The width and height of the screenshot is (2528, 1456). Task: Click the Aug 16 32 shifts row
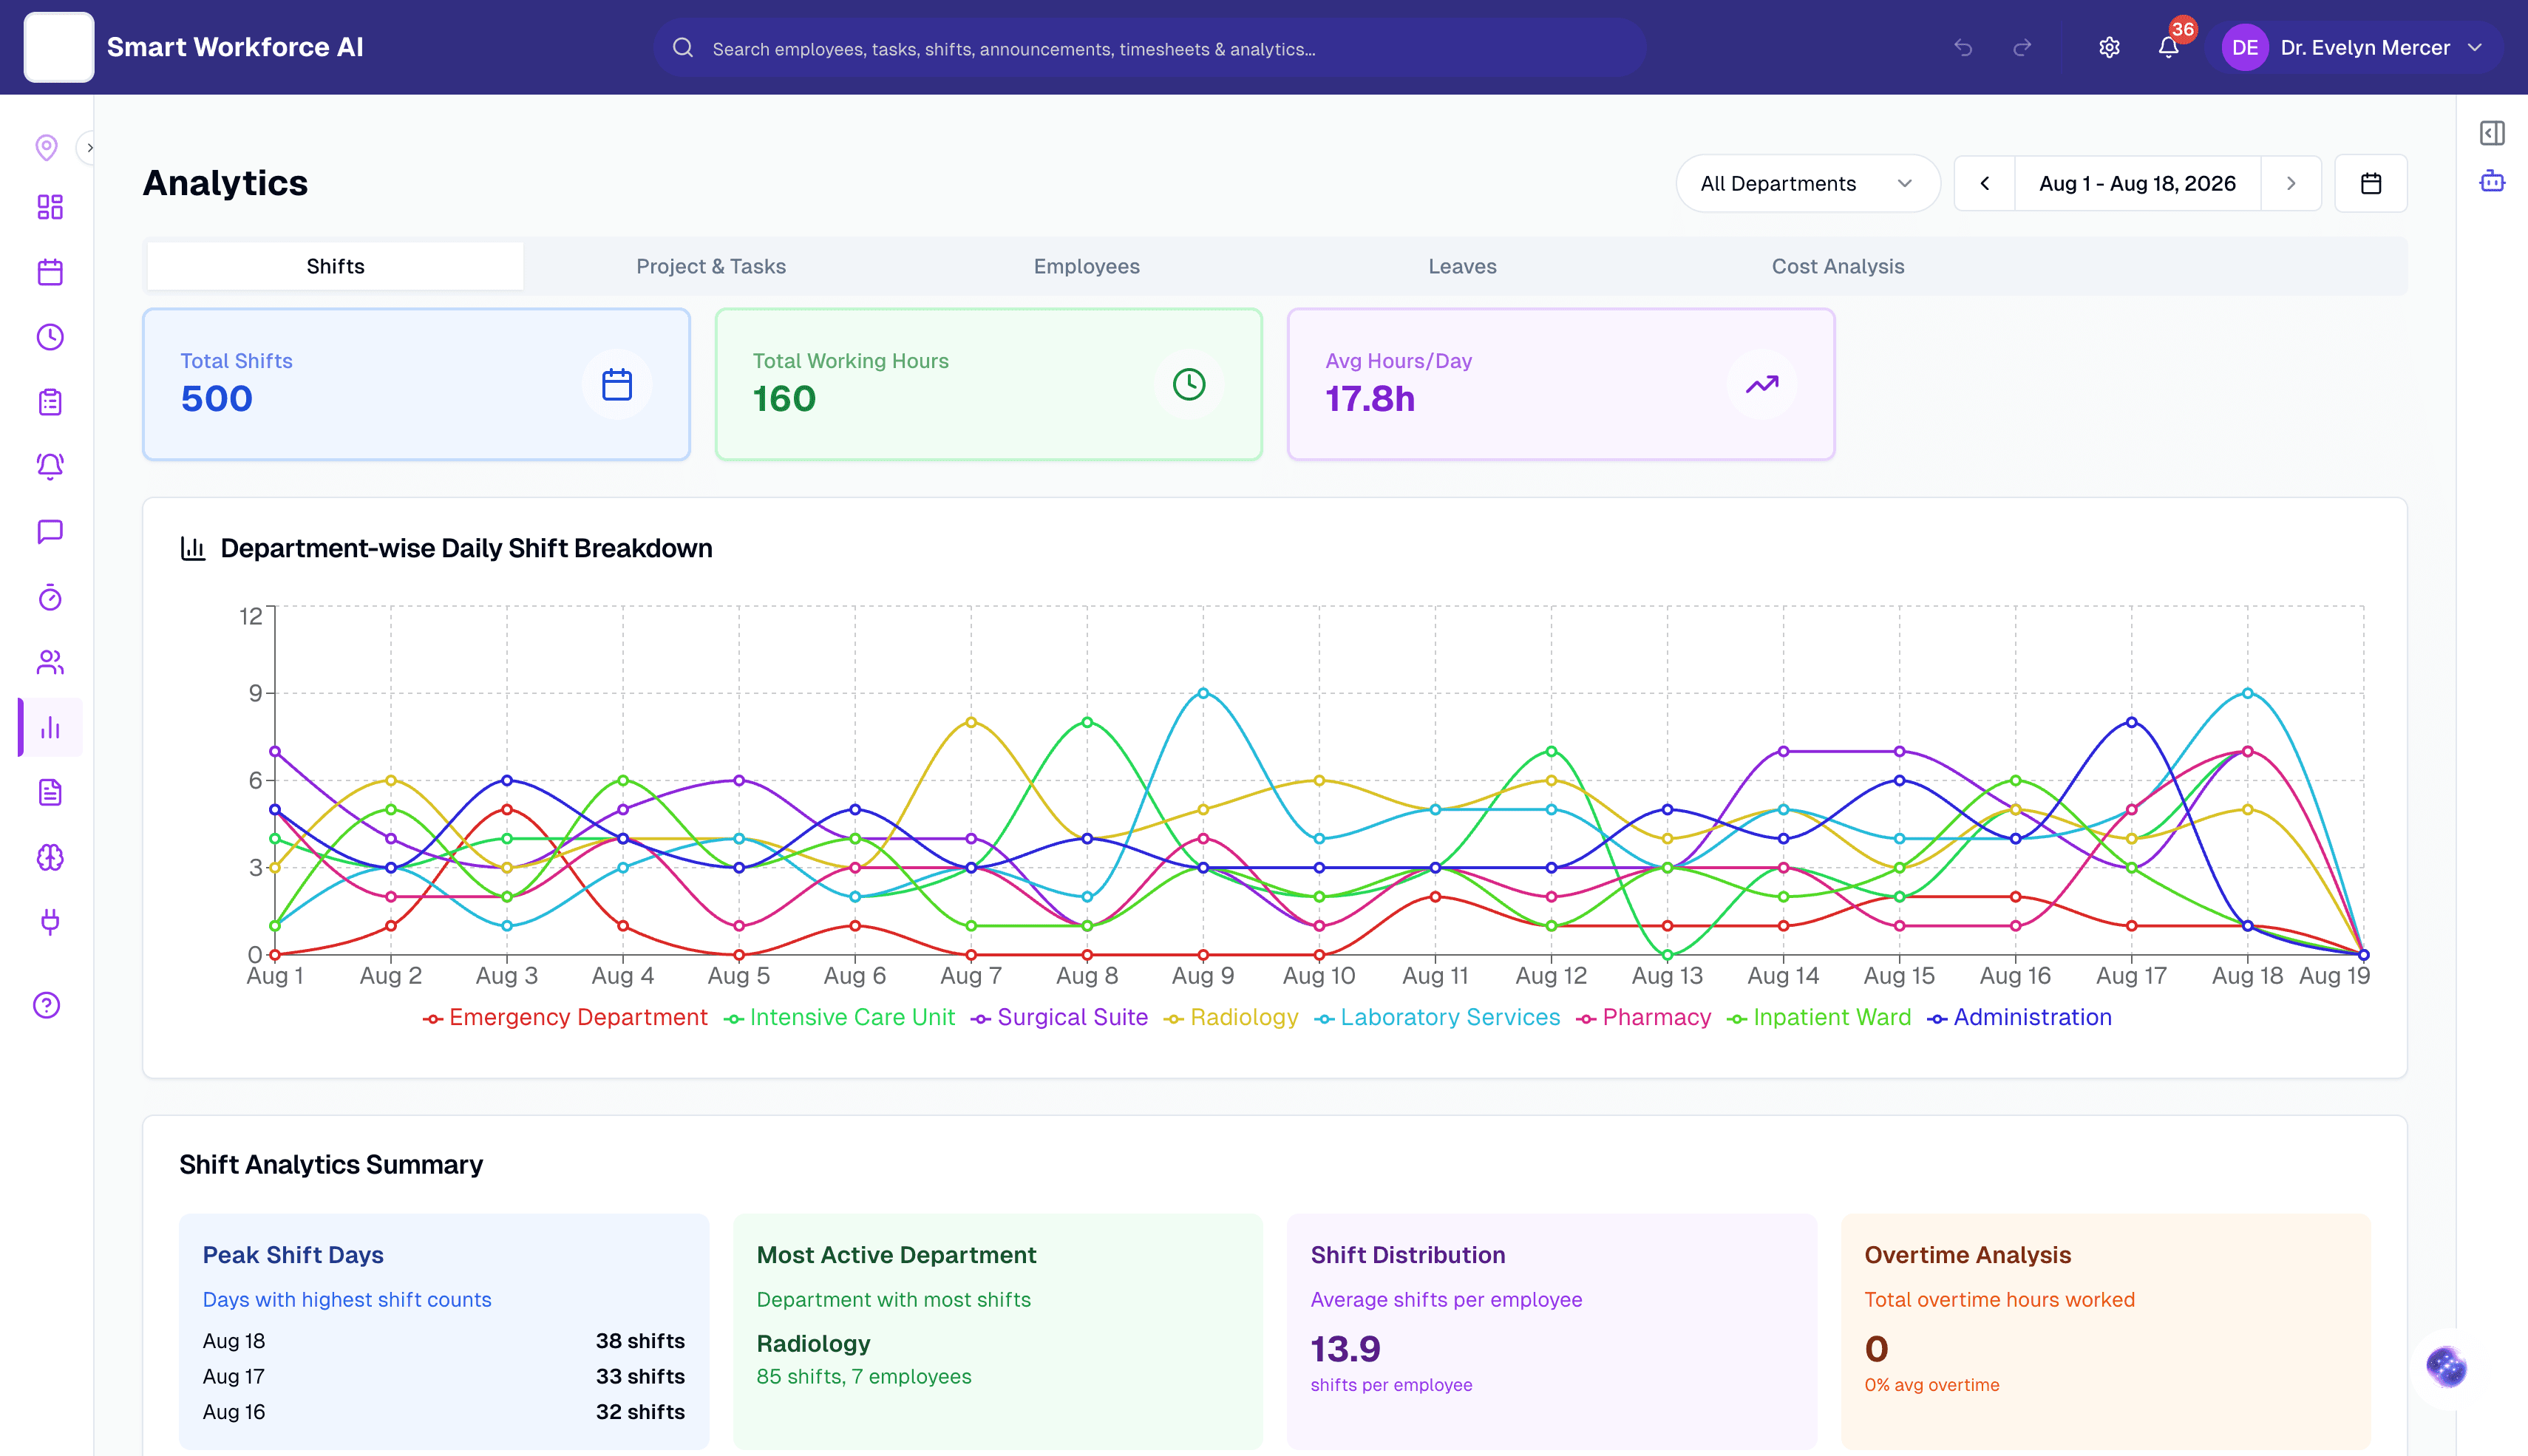point(443,1411)
